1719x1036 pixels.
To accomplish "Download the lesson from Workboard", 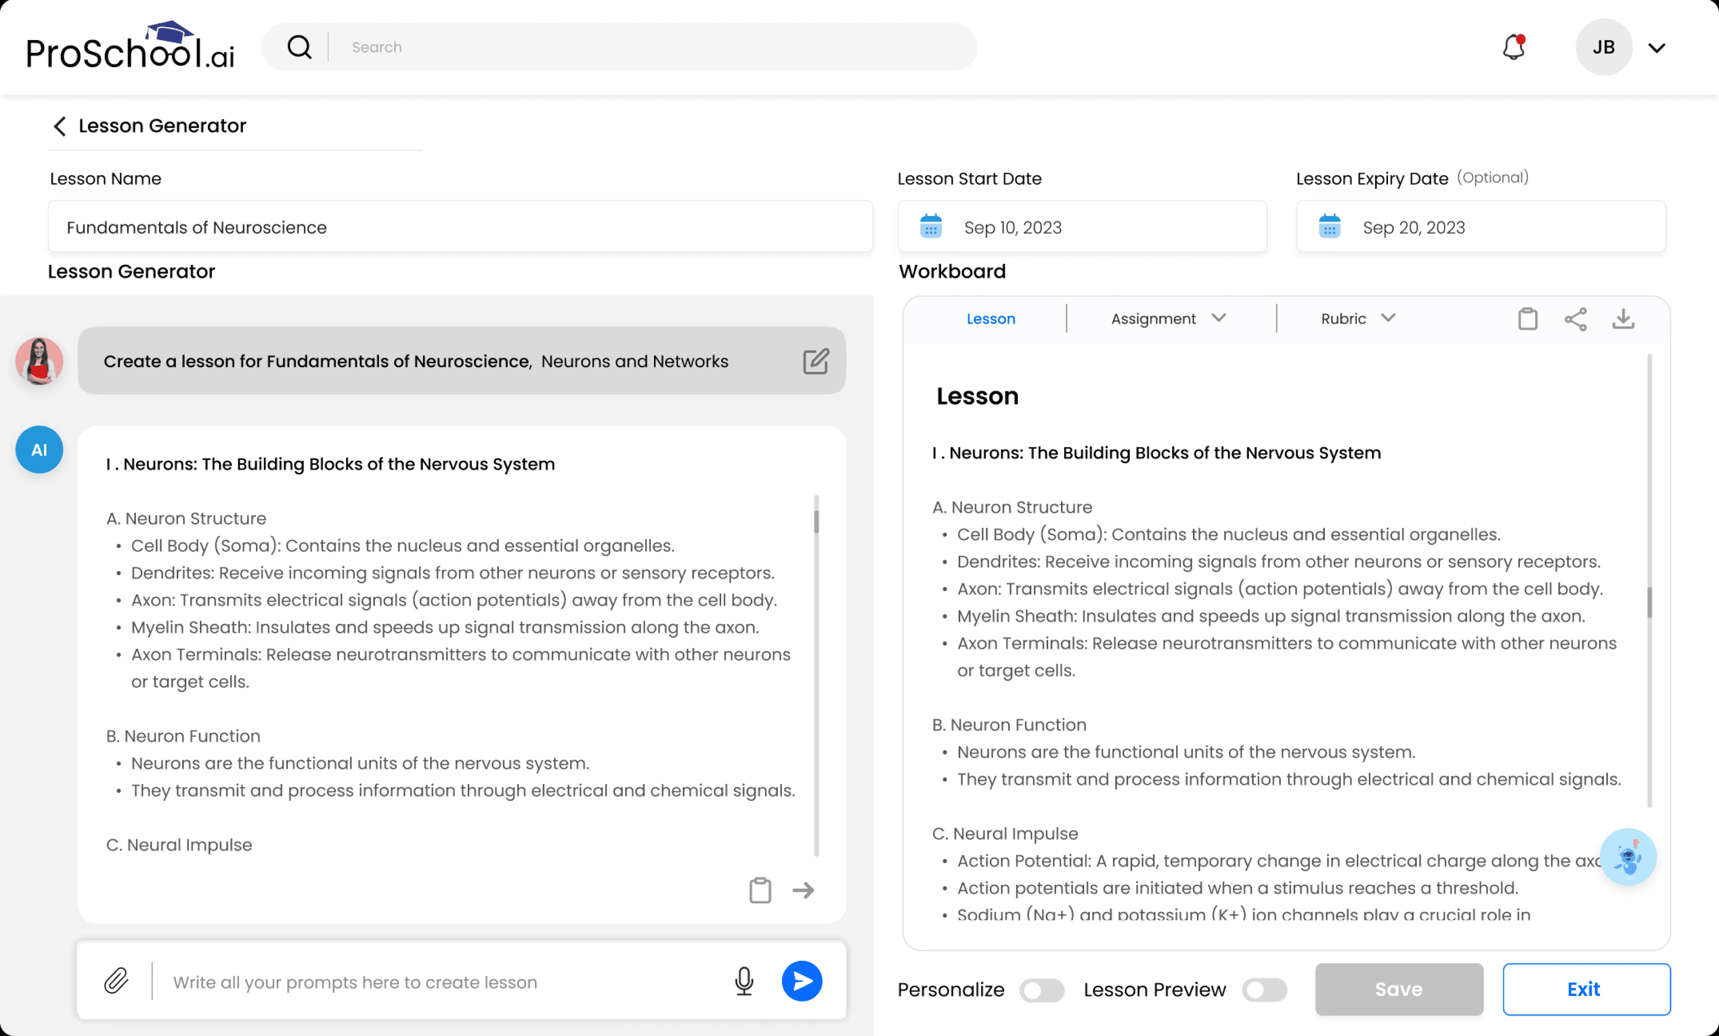I will click(x=1623, y=319).
